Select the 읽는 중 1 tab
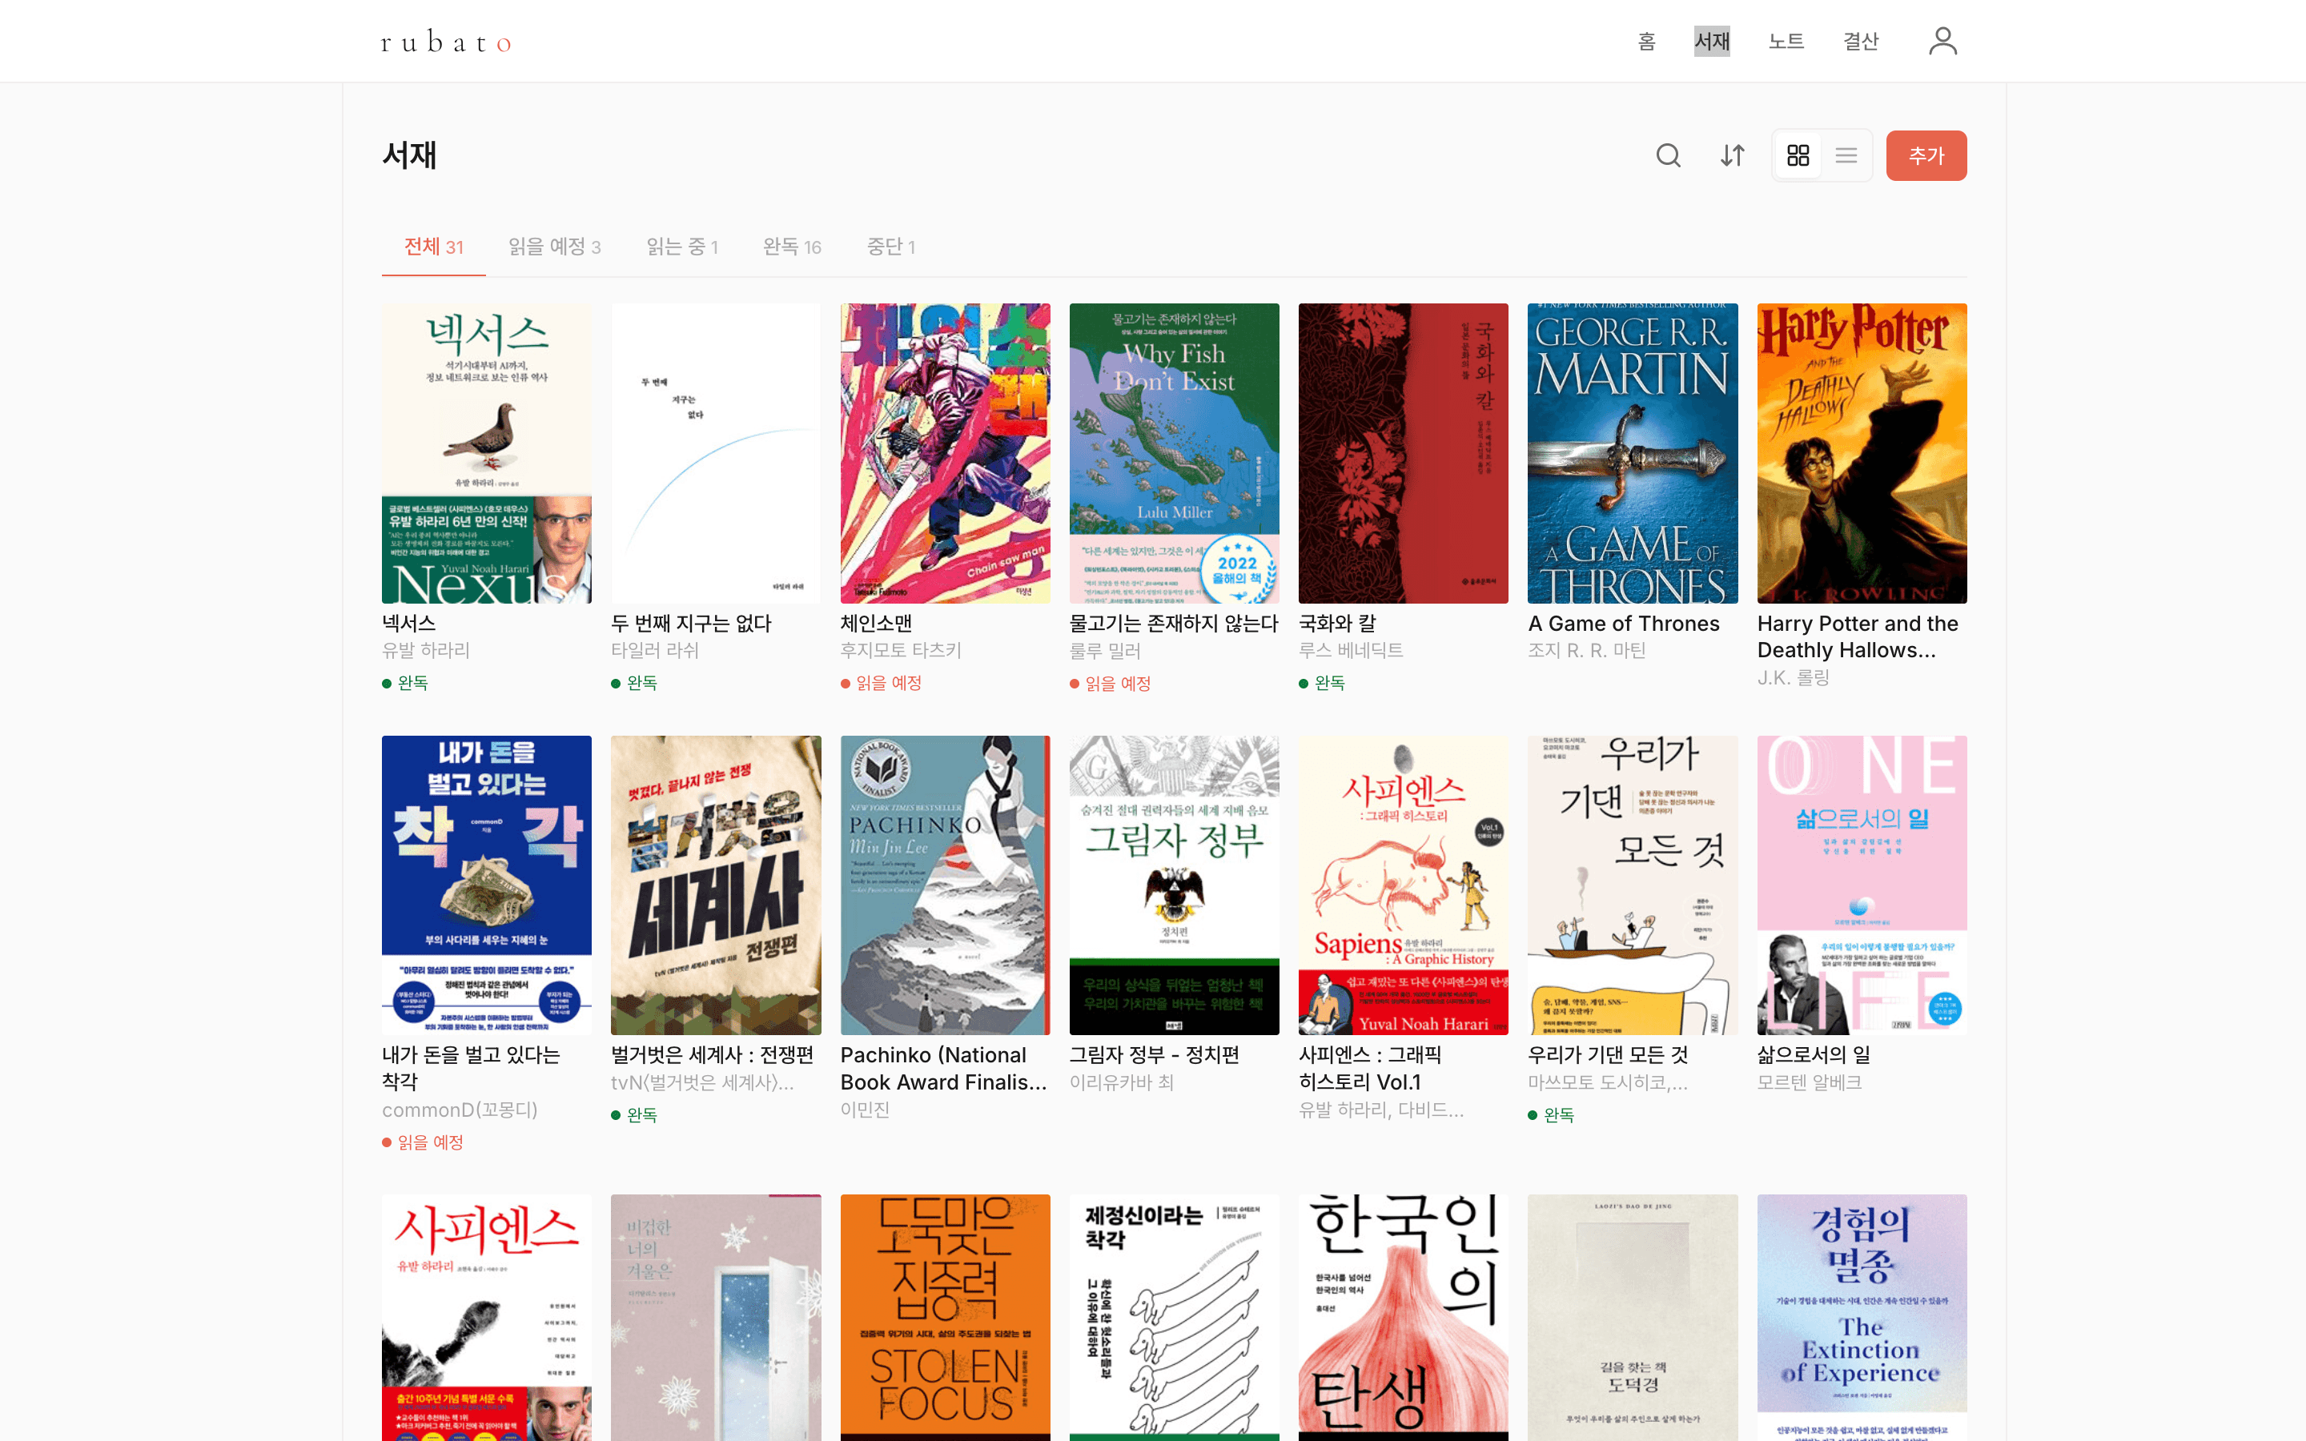This screenshot has height=1441, width=2306. pos(681,247)
